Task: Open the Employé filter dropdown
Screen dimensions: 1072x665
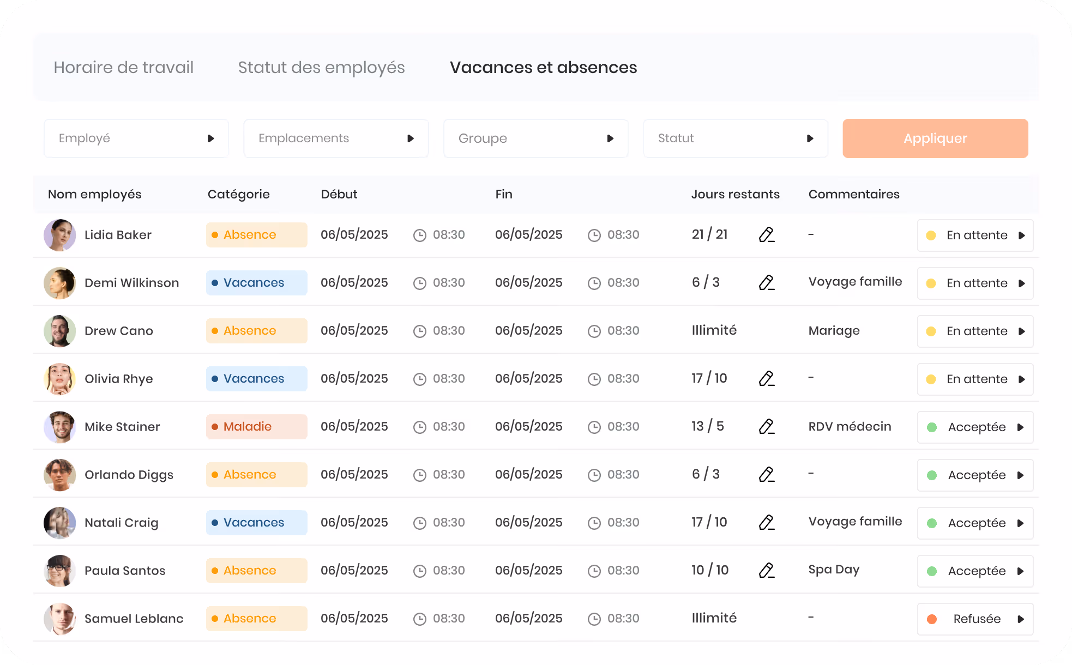Action: click(x=136, y=138)
